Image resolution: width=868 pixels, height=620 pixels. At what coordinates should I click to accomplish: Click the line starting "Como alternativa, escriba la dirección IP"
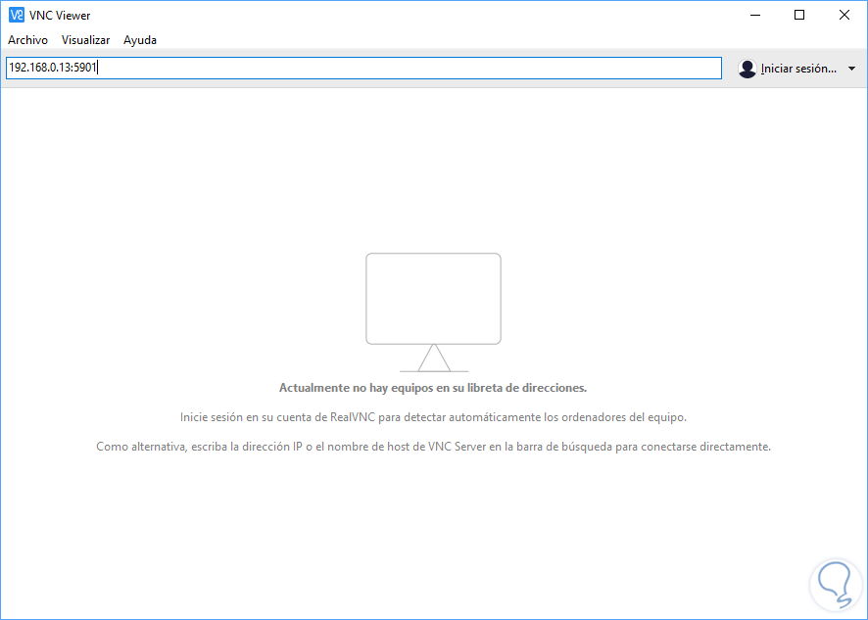433,447
